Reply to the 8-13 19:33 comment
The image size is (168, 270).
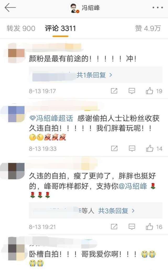(x=132, y=149)
